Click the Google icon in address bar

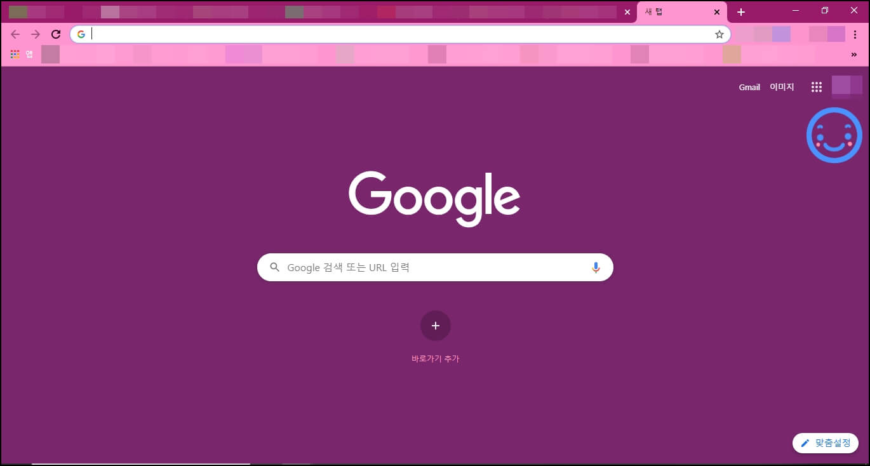(81, 34)
